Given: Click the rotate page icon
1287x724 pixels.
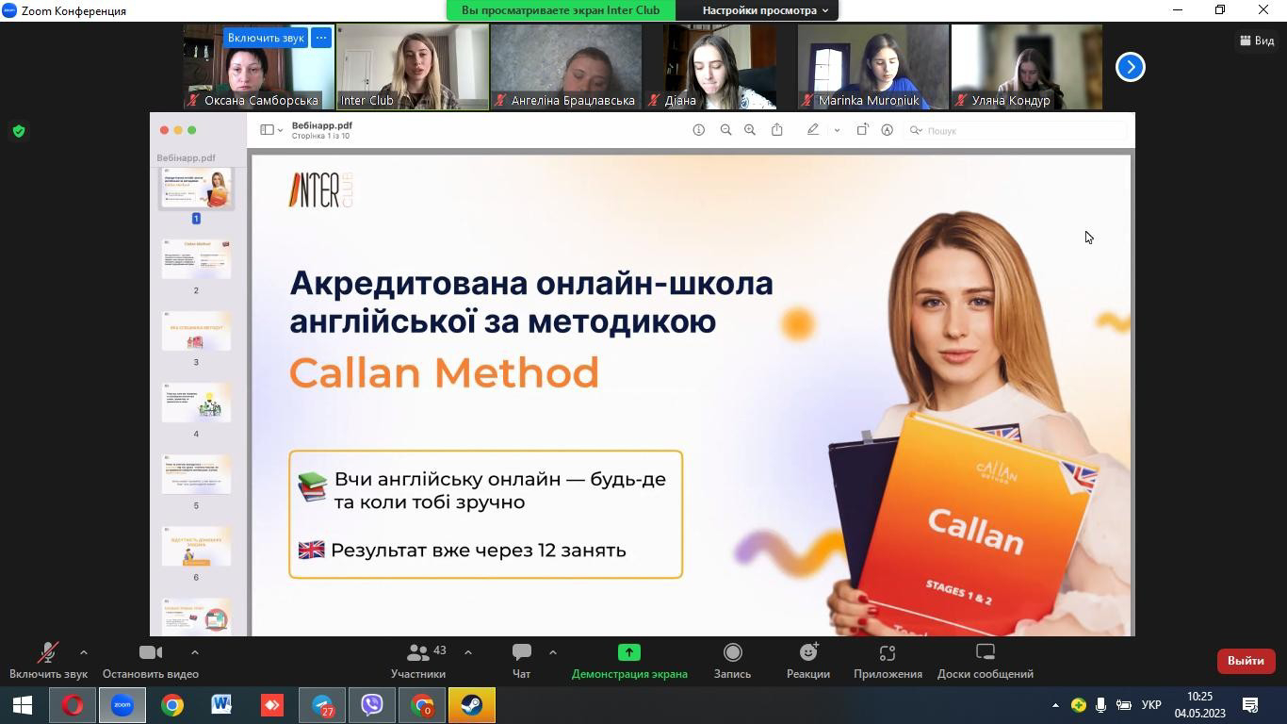Looking at the screenshot, I should pos(862,130).
